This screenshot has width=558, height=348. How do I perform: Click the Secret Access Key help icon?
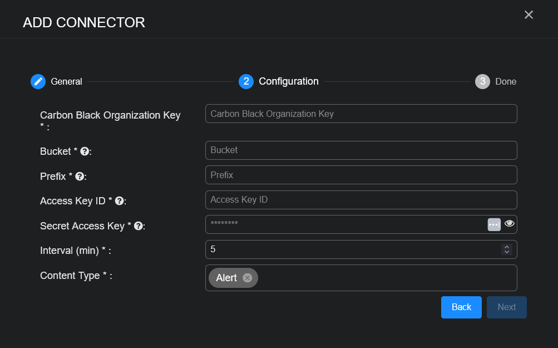139,226
